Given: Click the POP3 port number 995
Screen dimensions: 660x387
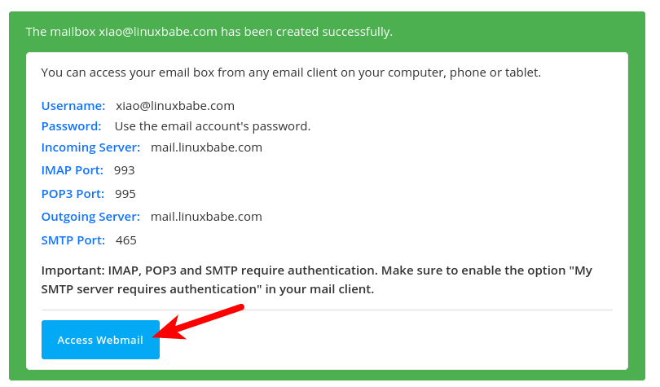Looking at the screenshot, I should click(x=125, y=194).
